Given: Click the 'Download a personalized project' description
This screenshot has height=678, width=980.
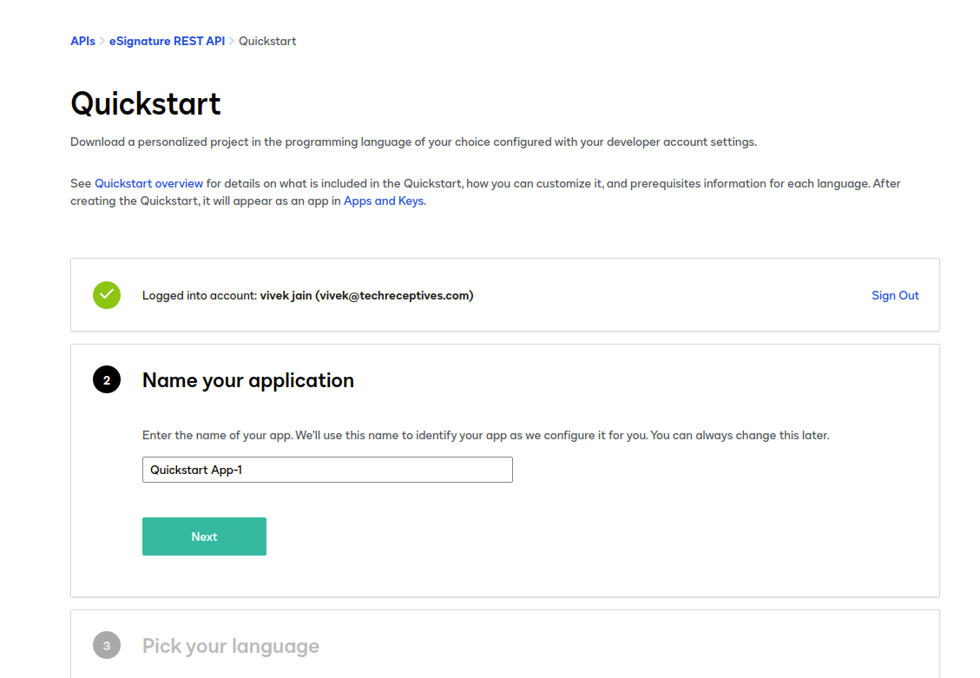Looking at the screenshot, I should [413, 142].
